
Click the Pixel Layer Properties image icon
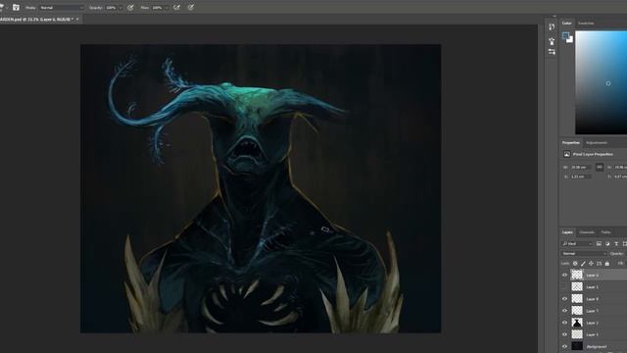tap(566, 154)
